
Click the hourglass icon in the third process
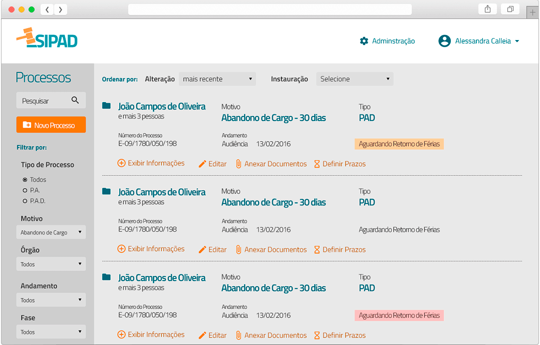point(317,335)
